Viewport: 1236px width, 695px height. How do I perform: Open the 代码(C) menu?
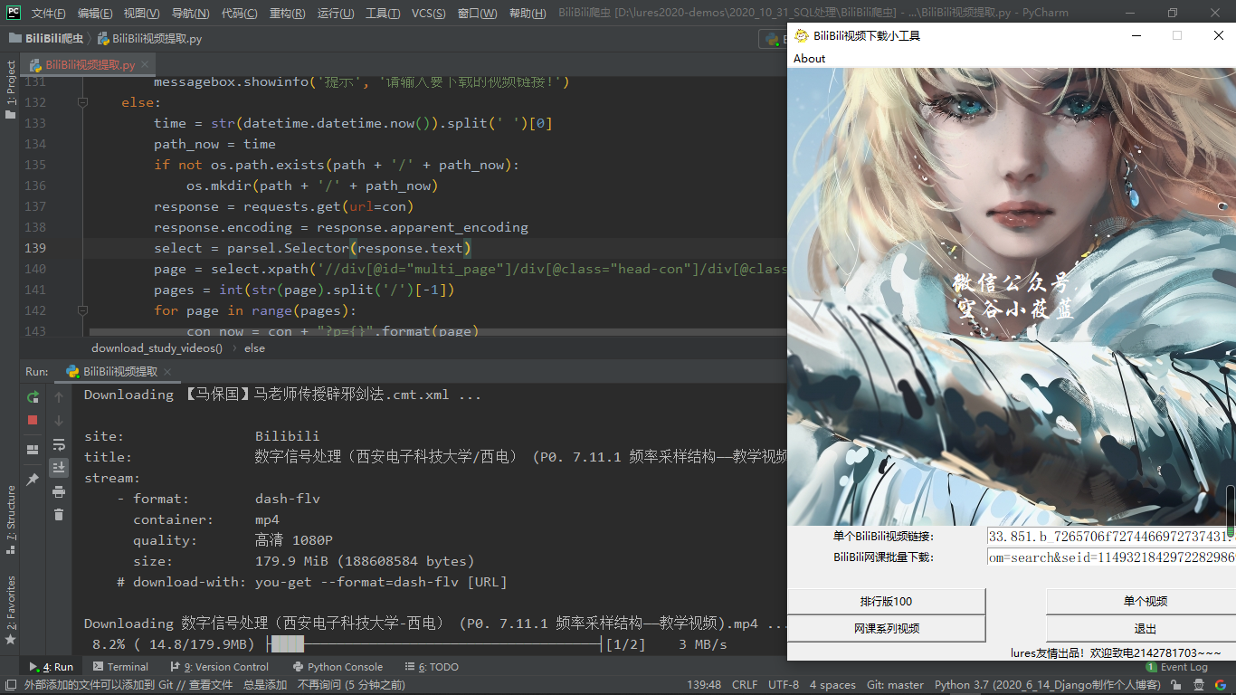239,13
